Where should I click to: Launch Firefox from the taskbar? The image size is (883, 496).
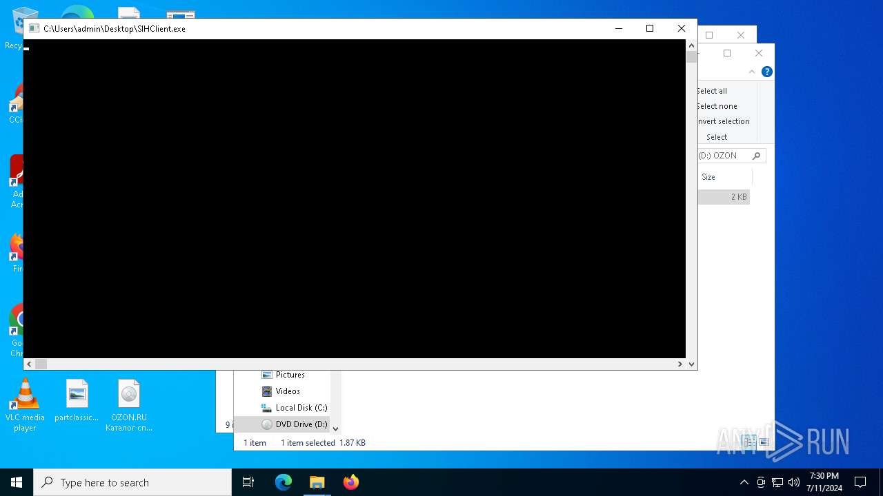(x=350, y=482)
